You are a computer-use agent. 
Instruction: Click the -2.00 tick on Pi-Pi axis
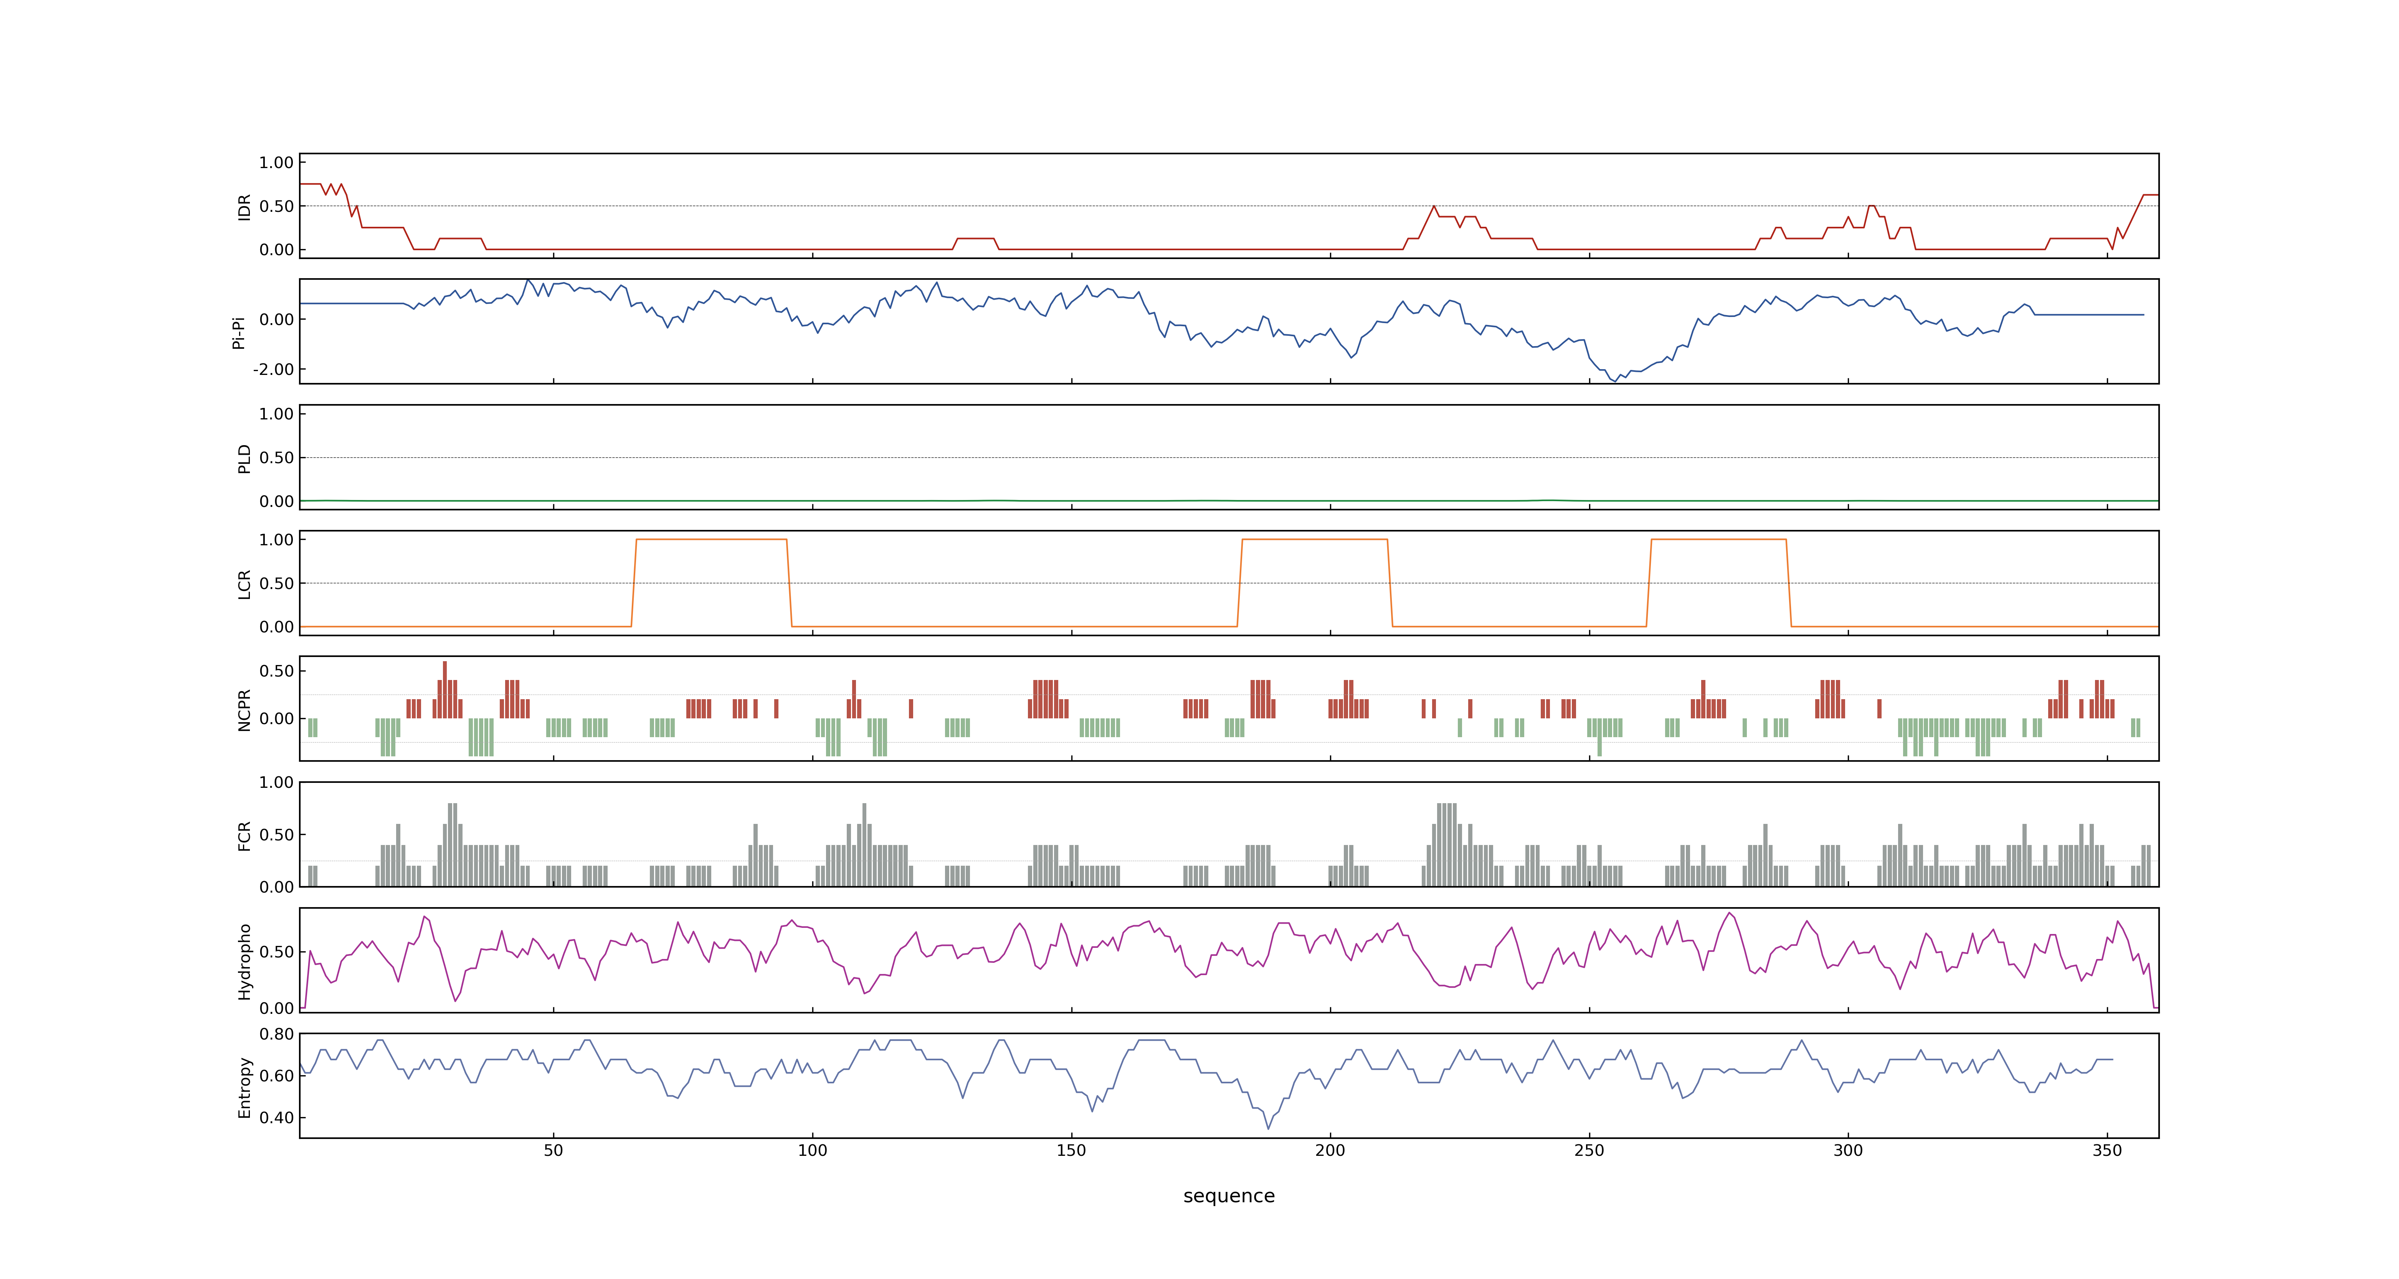point(273,370)
